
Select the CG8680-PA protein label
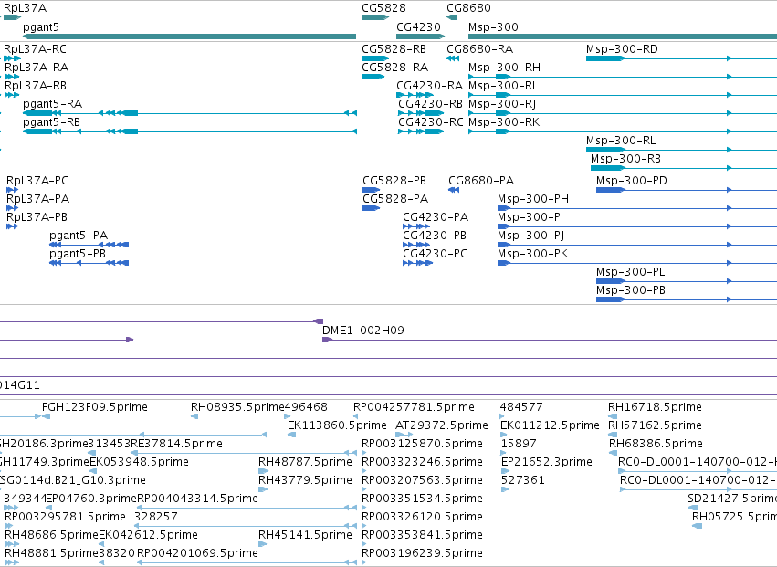point(481,181)
